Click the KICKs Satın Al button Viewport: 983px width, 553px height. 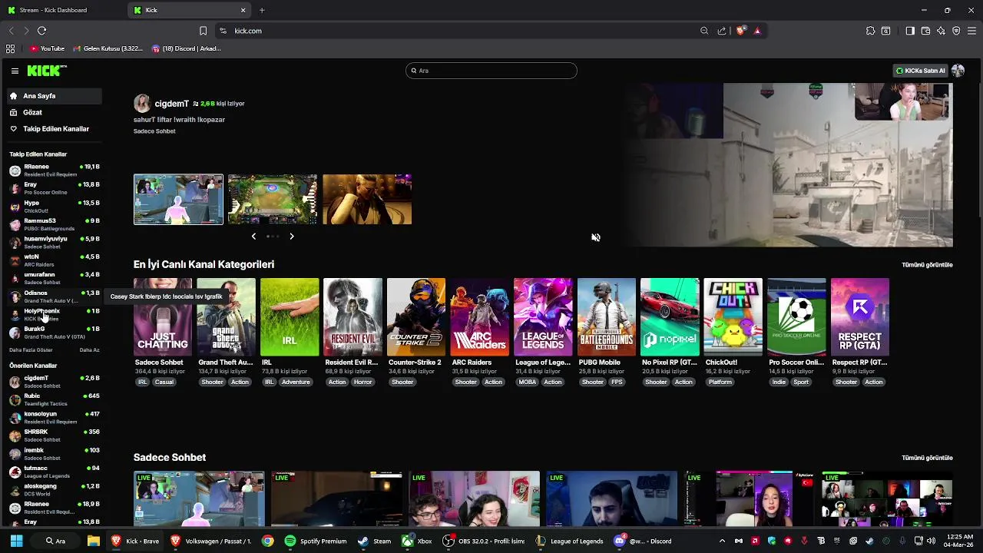(920, 71)
